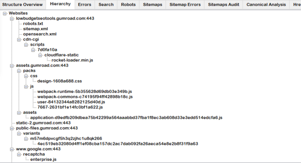Select design-1608a688.css file
The image size is (301, 163).
coord(60,81)
